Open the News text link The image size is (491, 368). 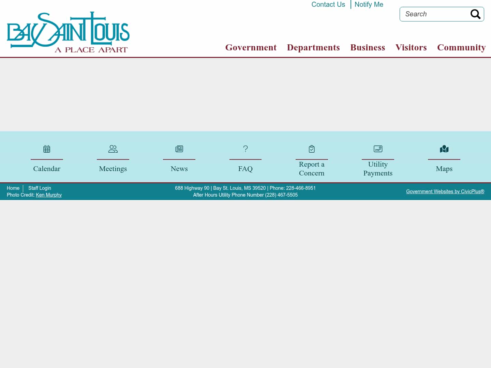[x=179, y=169]
